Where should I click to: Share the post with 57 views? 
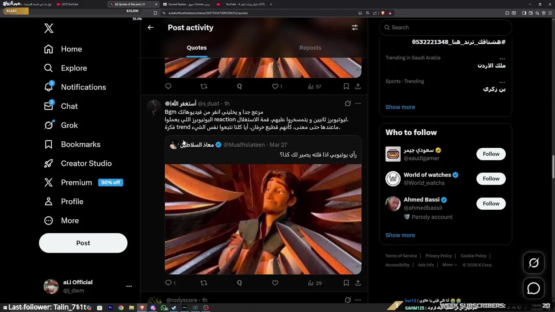pos(358,87)
